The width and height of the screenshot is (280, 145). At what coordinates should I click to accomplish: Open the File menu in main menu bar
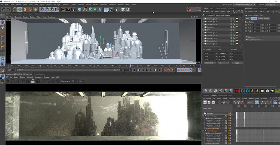click(x=2, y=5)
